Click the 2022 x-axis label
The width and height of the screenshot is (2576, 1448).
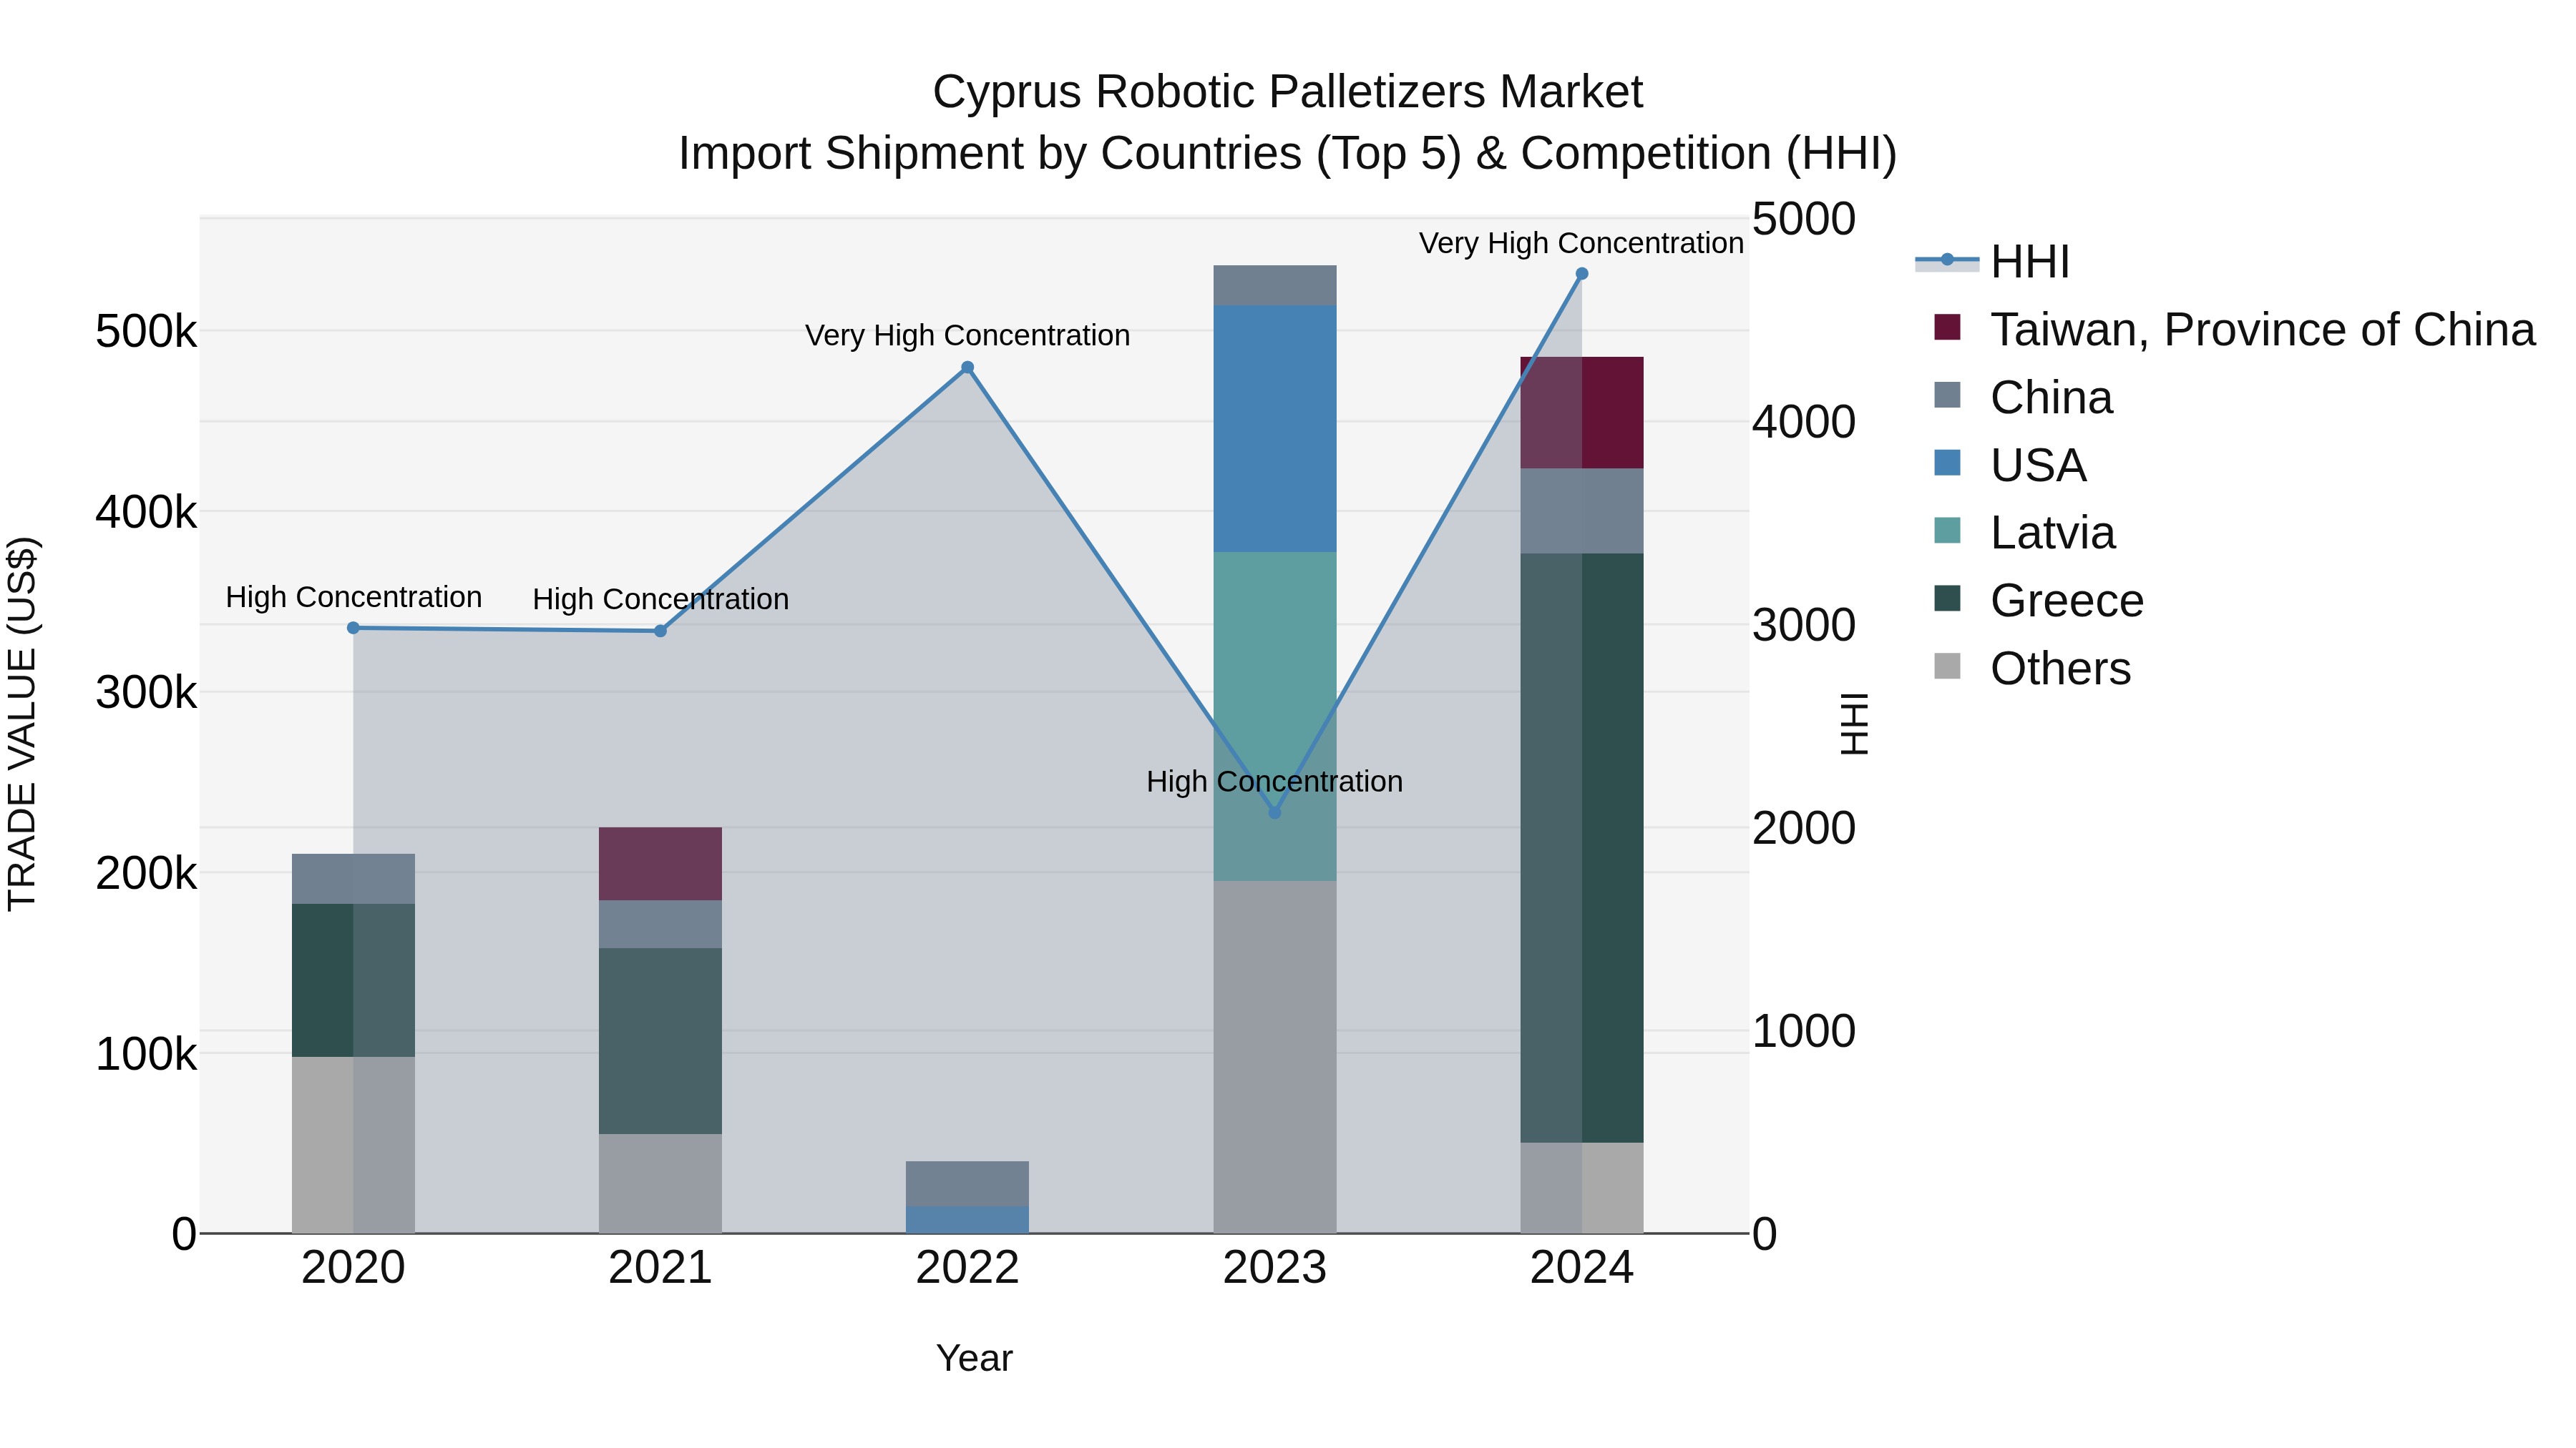coord(967,1268)
